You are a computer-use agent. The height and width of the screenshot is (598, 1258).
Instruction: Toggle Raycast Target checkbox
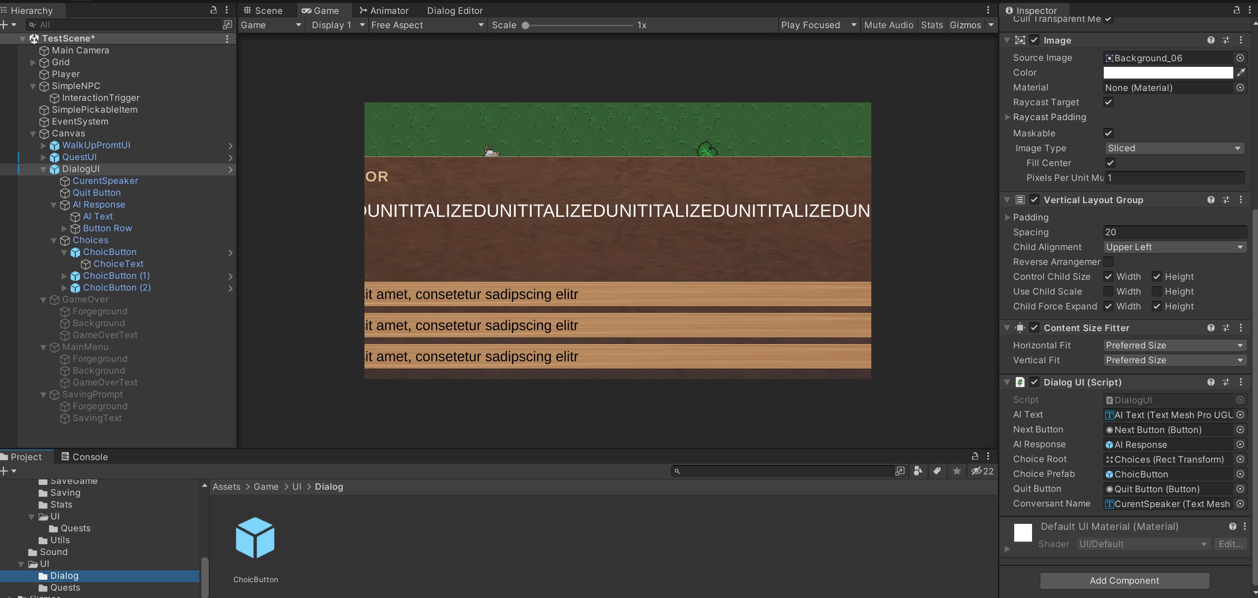[1108, 102]
